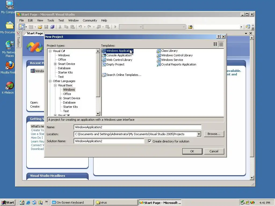275x206 pixels.
Task: Open the View menu
Action: 40,20
